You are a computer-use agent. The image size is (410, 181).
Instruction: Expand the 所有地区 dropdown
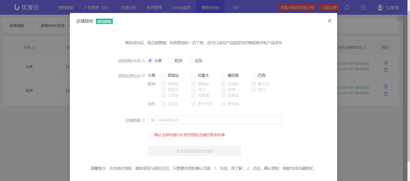19,26
